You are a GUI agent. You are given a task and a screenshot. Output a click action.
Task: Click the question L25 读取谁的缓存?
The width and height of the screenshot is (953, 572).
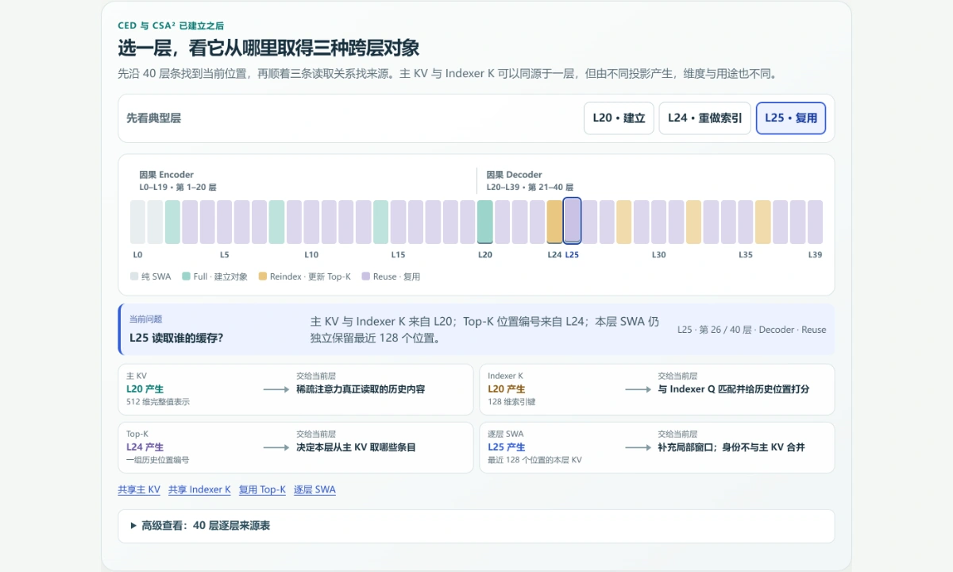tap(176, 338)
